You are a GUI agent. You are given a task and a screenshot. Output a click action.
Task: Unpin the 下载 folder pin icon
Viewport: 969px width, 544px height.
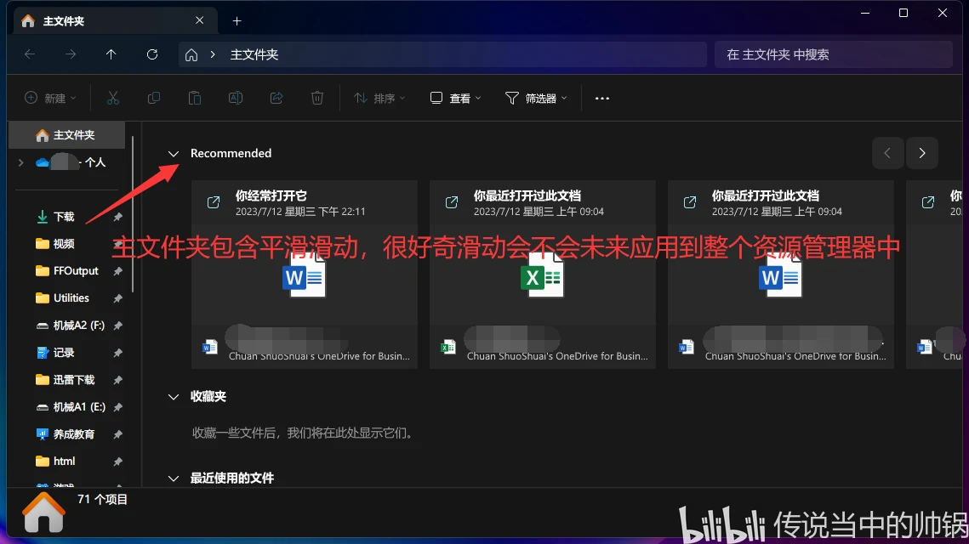(x=118, y=217)
